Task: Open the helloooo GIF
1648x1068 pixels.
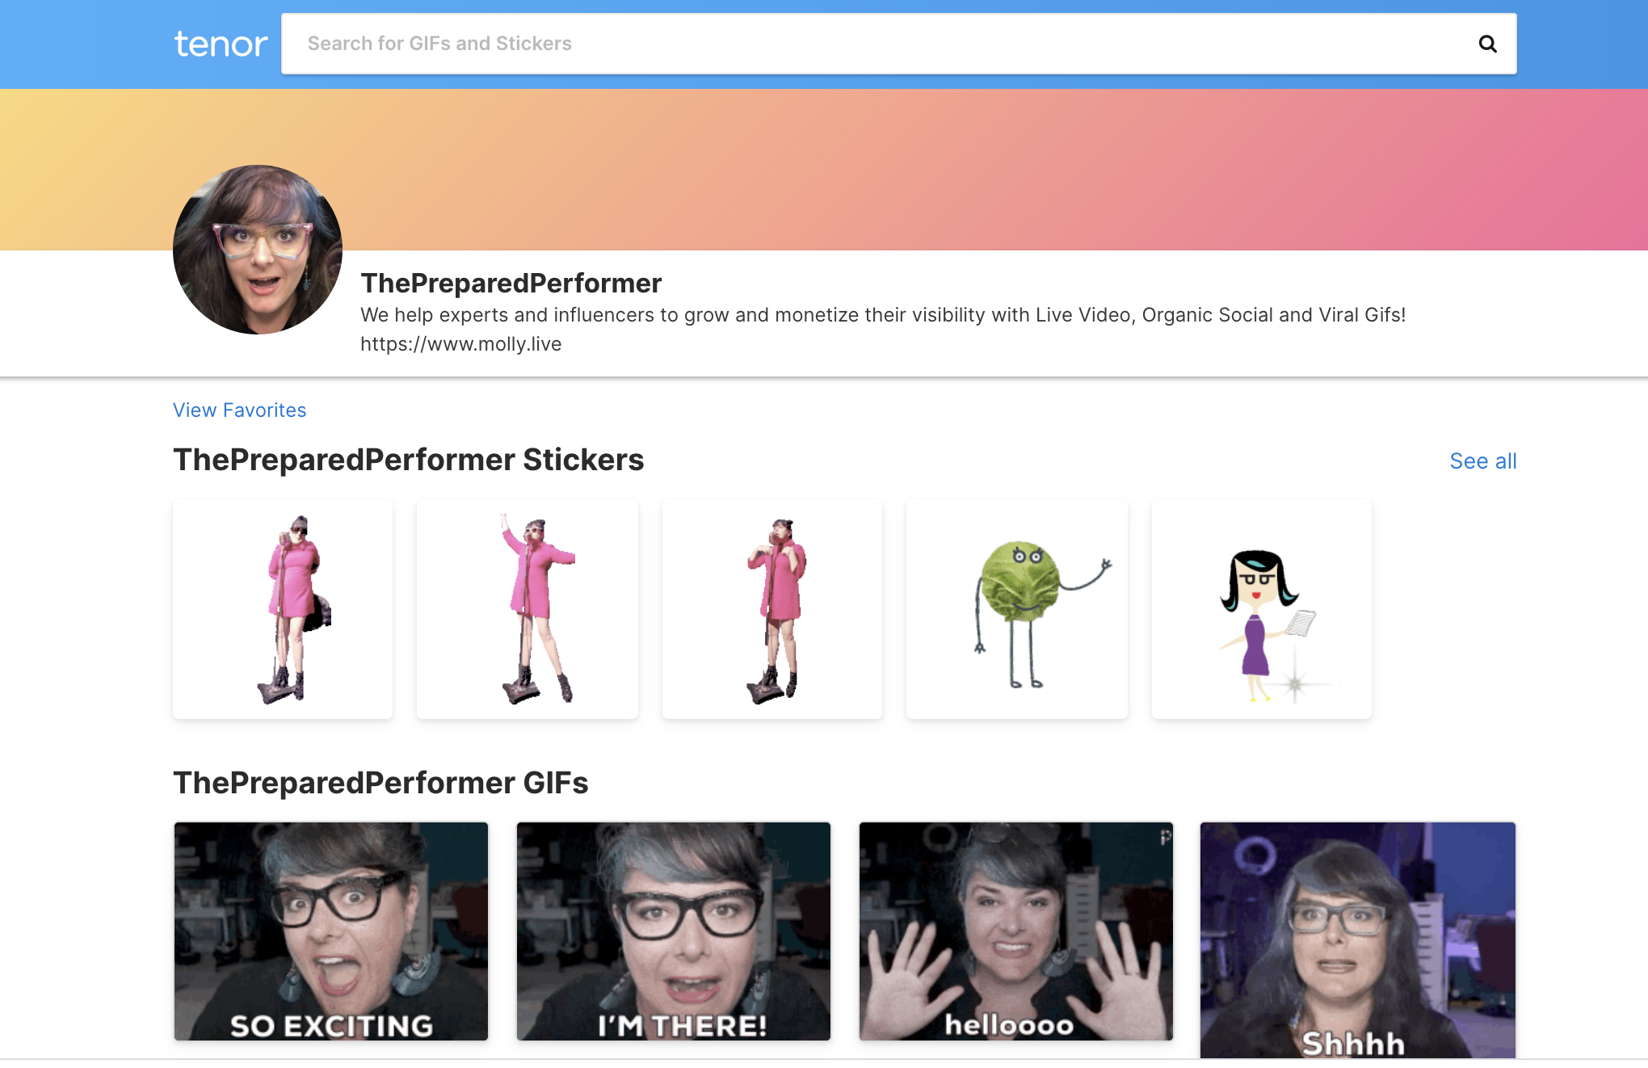Action: [1016, 931]
